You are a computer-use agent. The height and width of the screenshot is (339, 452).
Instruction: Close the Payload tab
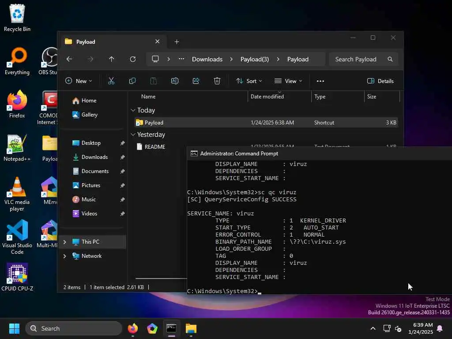pos(158,41)
